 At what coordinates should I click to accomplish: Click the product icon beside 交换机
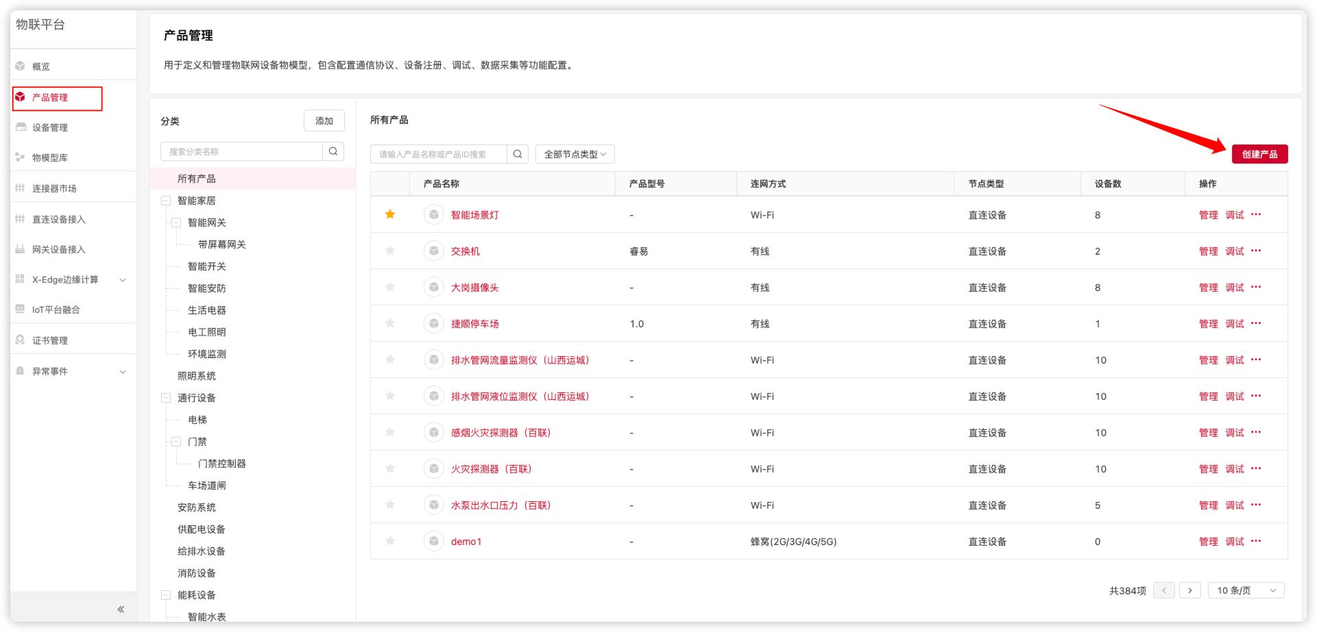[x=433, y=251]
